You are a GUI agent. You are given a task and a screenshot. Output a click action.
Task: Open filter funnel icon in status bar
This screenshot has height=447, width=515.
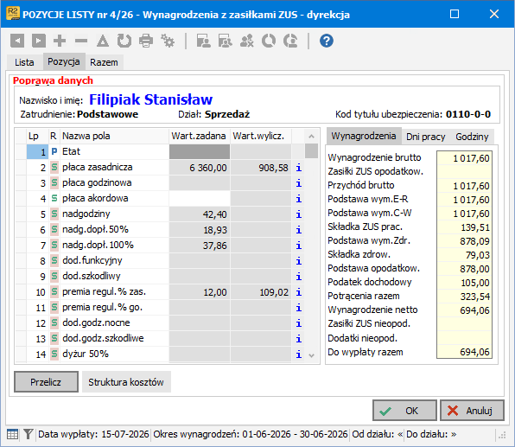[29, 434]
